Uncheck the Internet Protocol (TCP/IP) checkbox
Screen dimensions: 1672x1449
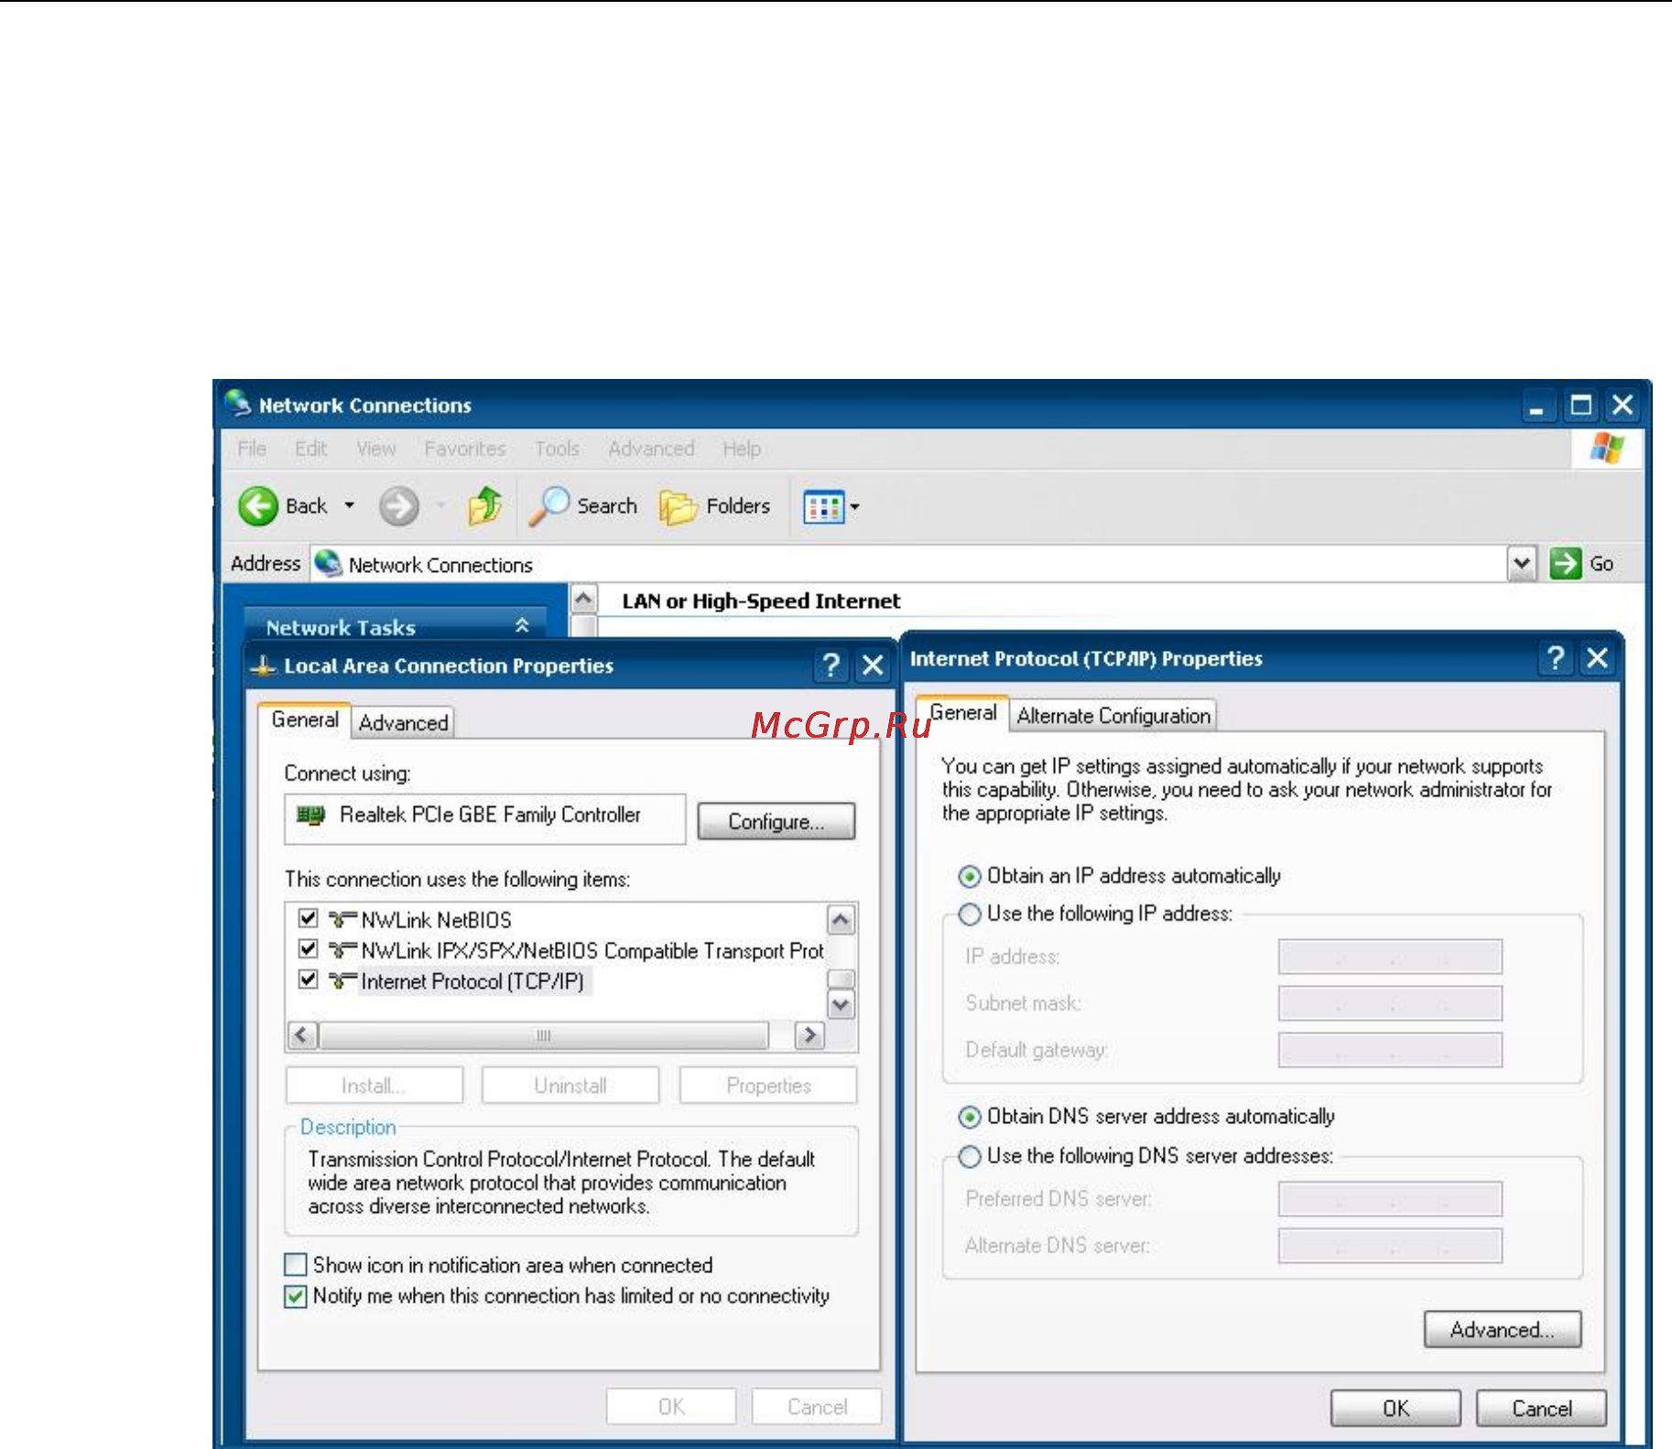pyautogui.click(x=309, y=979)
